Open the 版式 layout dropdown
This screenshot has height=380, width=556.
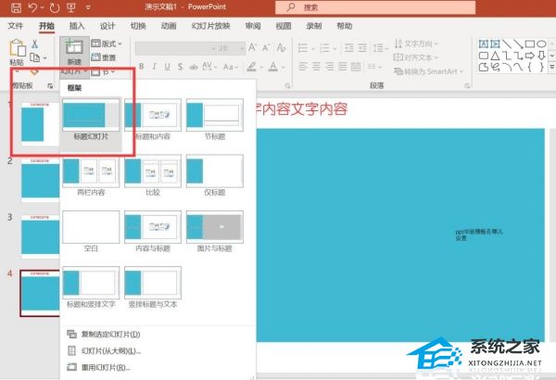point(109,44)
